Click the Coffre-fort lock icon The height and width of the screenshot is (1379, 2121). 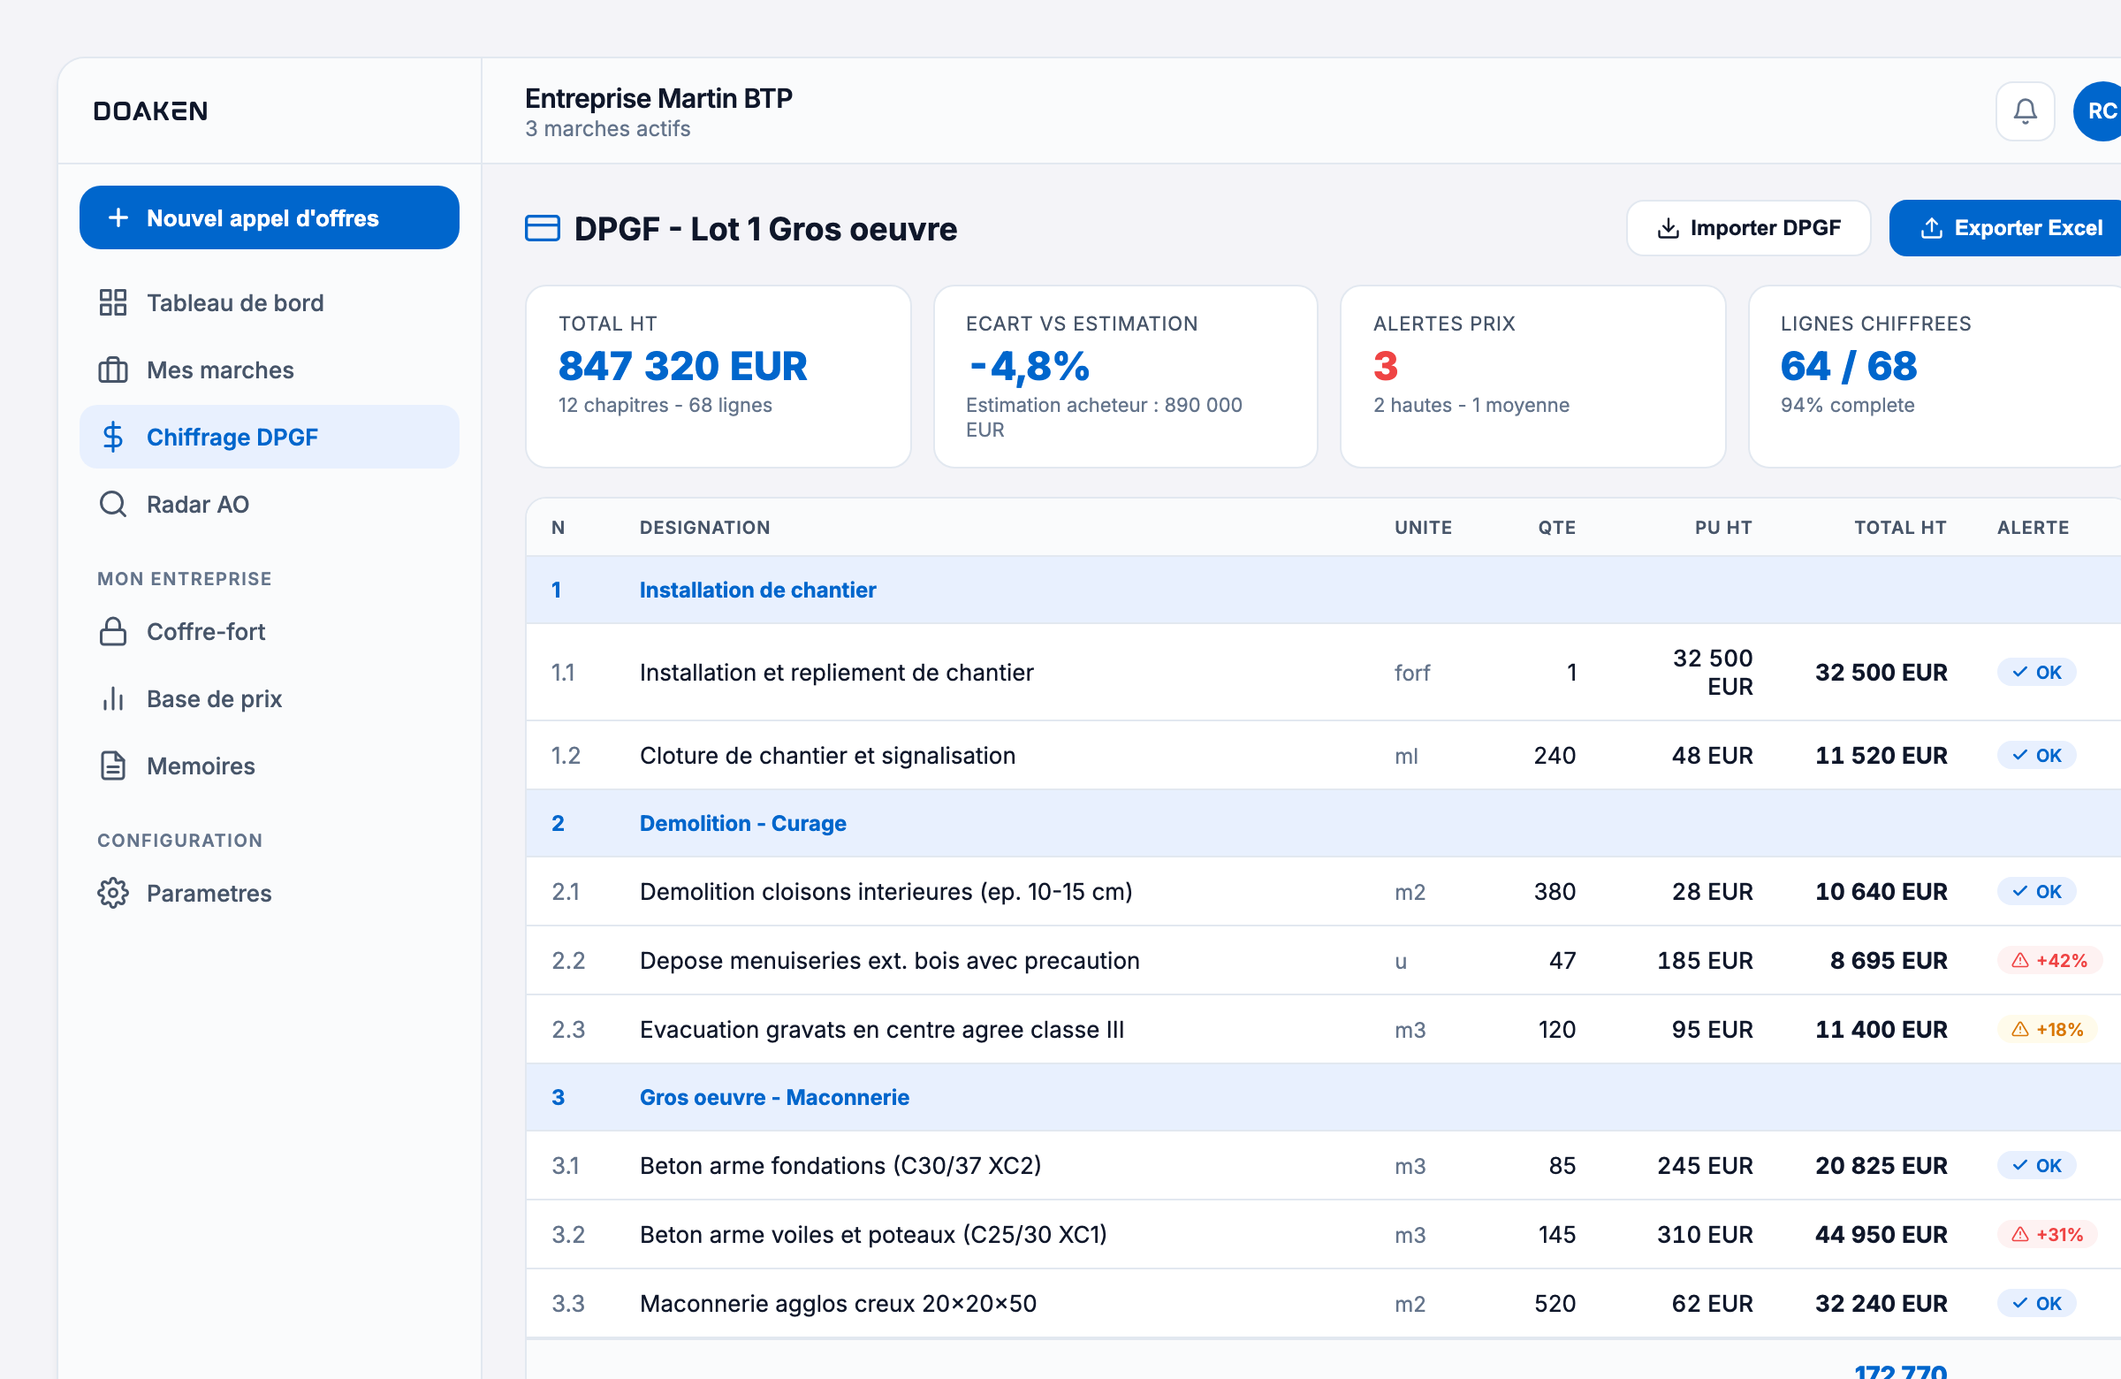(113, 632)
